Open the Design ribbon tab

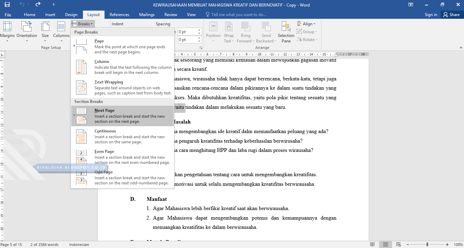pyautogui.click(x=71, y=14)
